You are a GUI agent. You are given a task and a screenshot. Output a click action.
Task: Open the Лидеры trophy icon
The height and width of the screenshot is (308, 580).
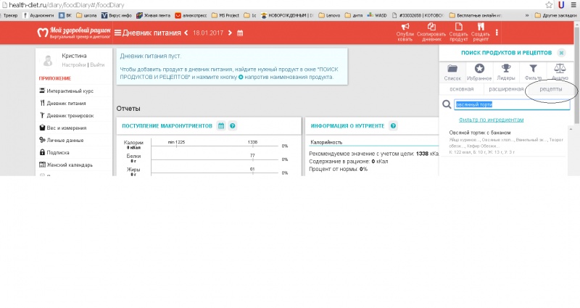(x=506, y=69)
